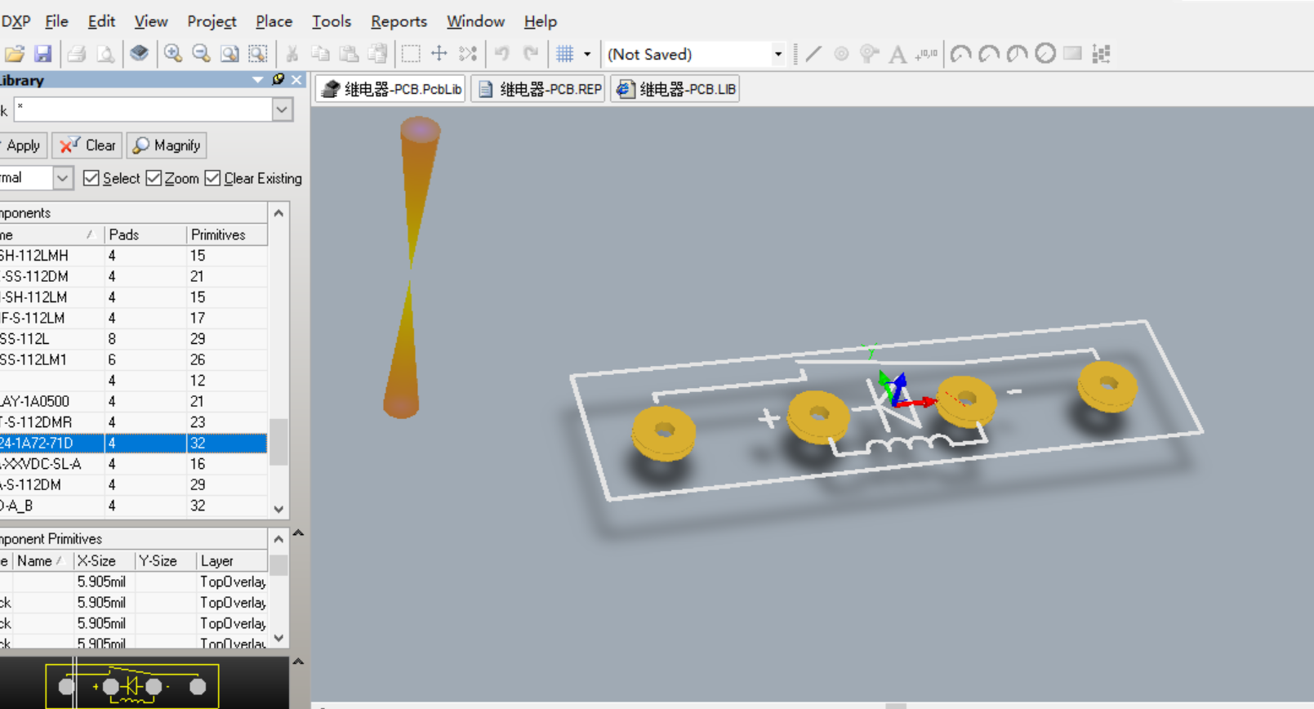Click the Paste Special clipboard icon
This screenshot has height=709, width=1314.
[x=377, y=54]
